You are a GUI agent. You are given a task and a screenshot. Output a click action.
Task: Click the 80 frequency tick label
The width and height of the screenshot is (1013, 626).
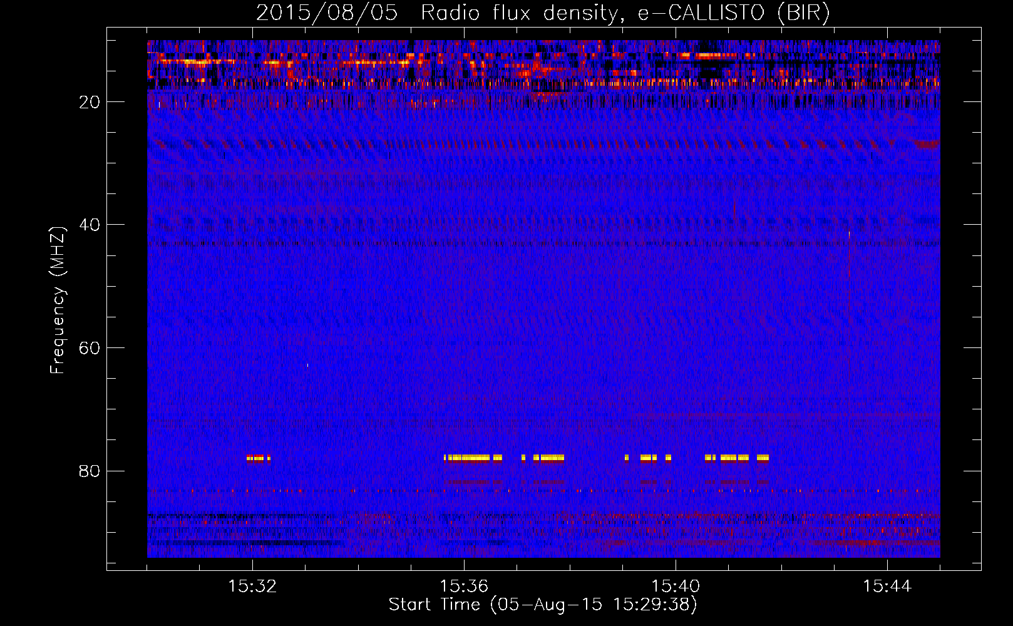click(90, 471)
